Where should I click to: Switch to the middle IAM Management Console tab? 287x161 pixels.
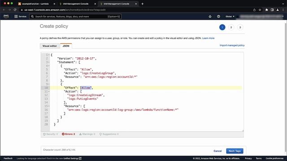pyautogui.click(x=76, y=4)
